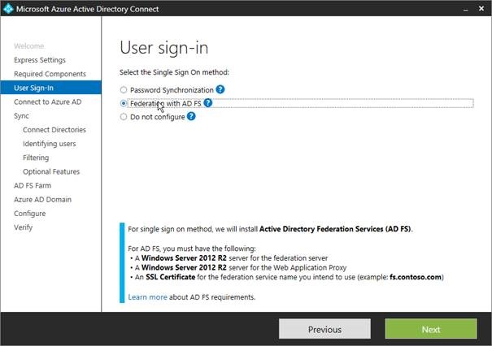Click the federation server requirement line
Viewport: 492px width, 346px height.
click(x=229, y=258)
